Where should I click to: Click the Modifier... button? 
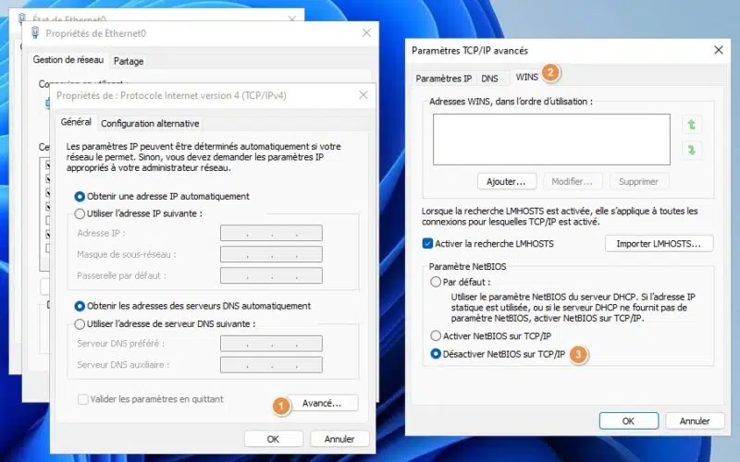(573, 181)
